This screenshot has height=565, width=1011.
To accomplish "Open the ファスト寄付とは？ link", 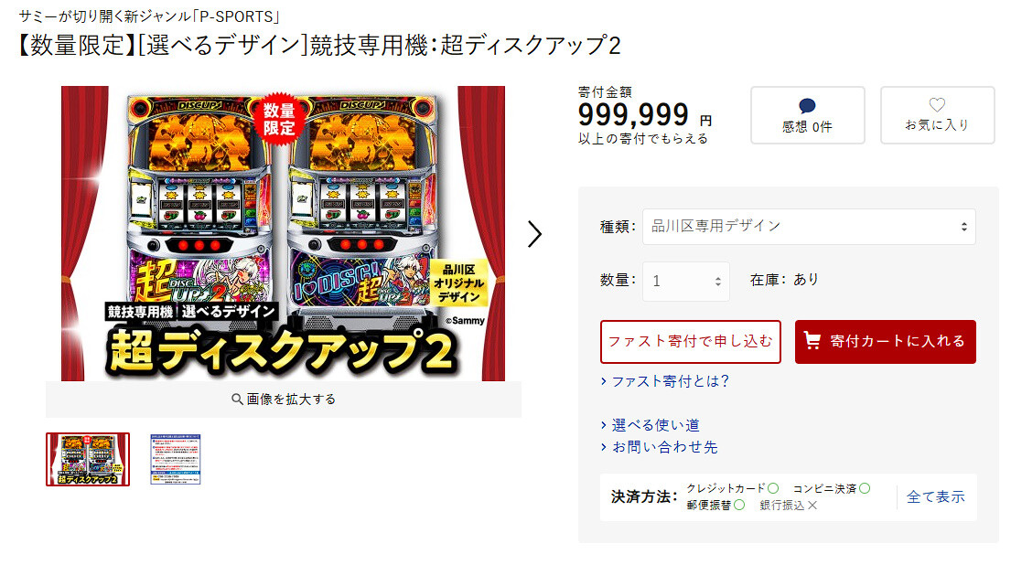I will pyautogui.click(x=671, y=381).
